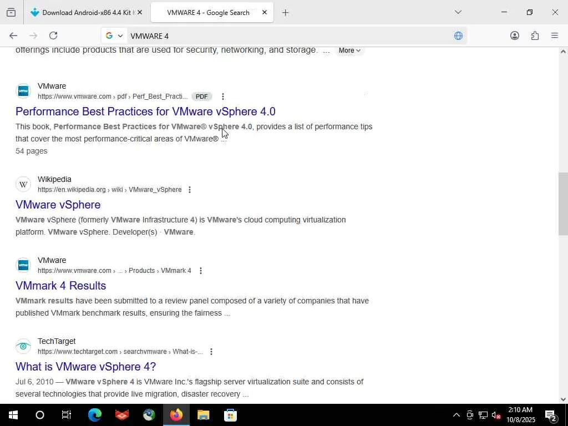Close the VMWARE 4 Google Search tab
The image size is (568, 426).
[265, 13]
